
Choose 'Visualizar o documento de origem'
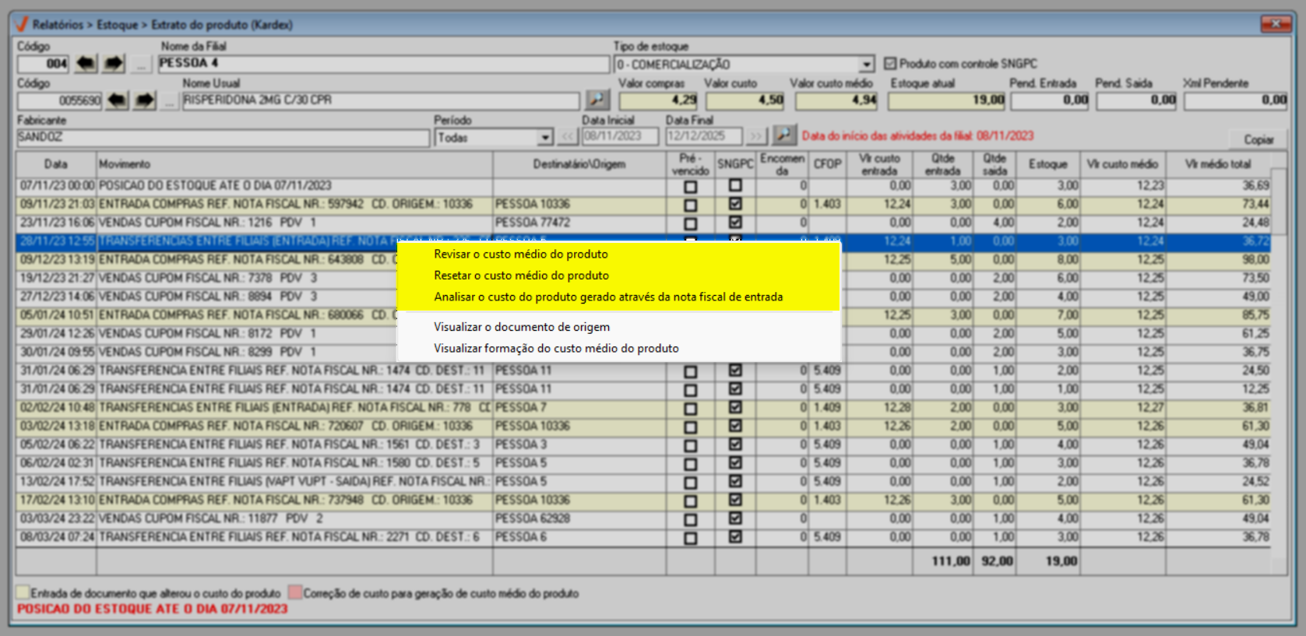522,327
